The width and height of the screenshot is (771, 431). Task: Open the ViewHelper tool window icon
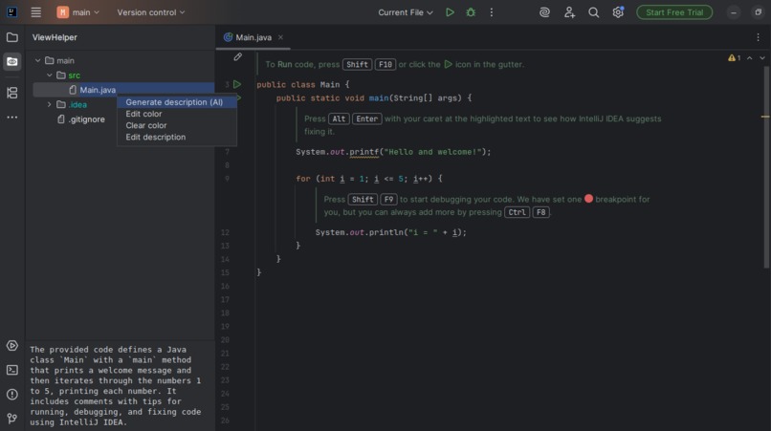12,62
